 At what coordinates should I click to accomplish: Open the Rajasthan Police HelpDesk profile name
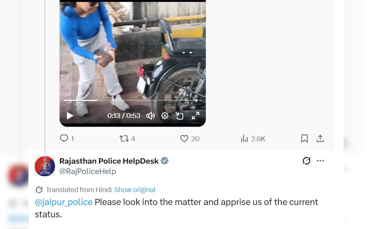(109, 161)
